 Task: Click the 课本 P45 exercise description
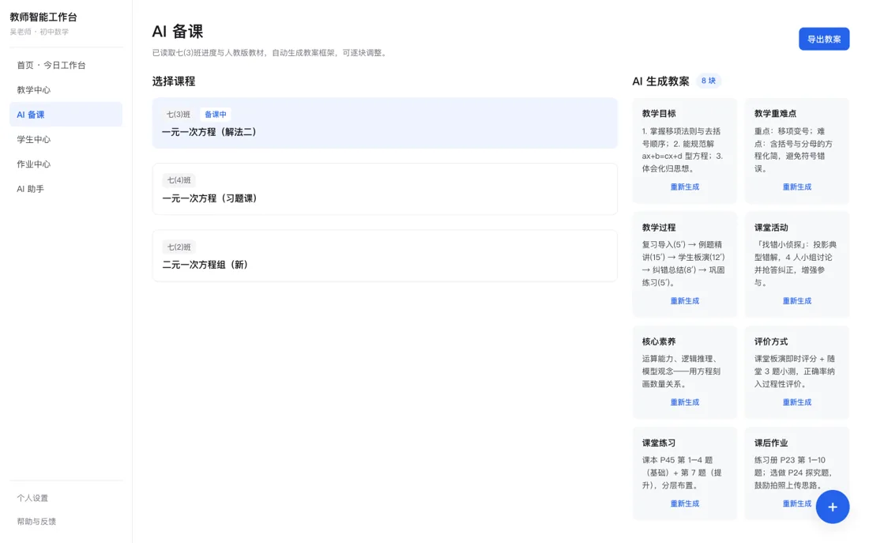(x=683, y=473)
